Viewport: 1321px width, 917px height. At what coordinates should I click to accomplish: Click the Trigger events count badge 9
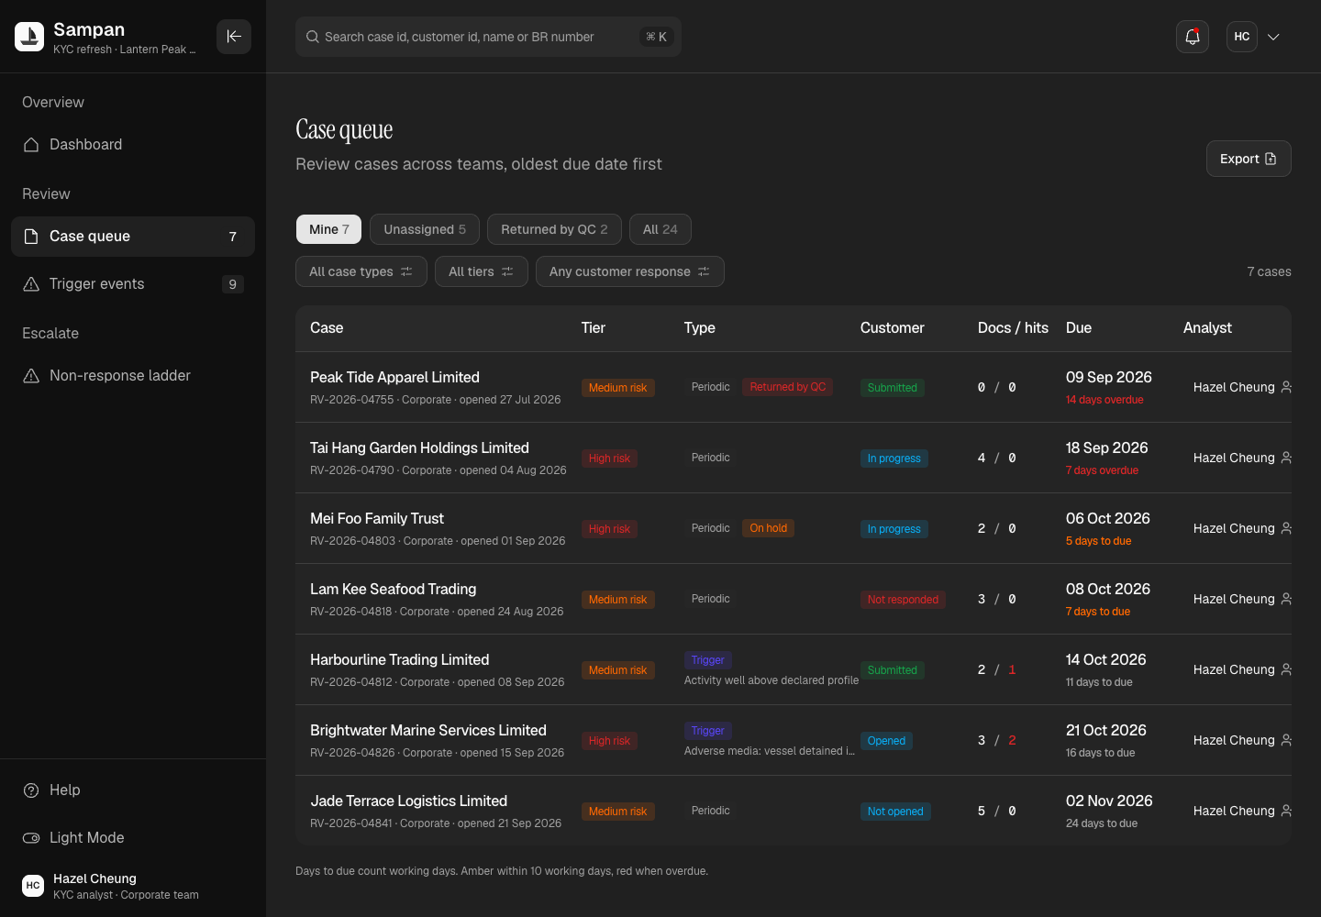[x=233, y=284]
